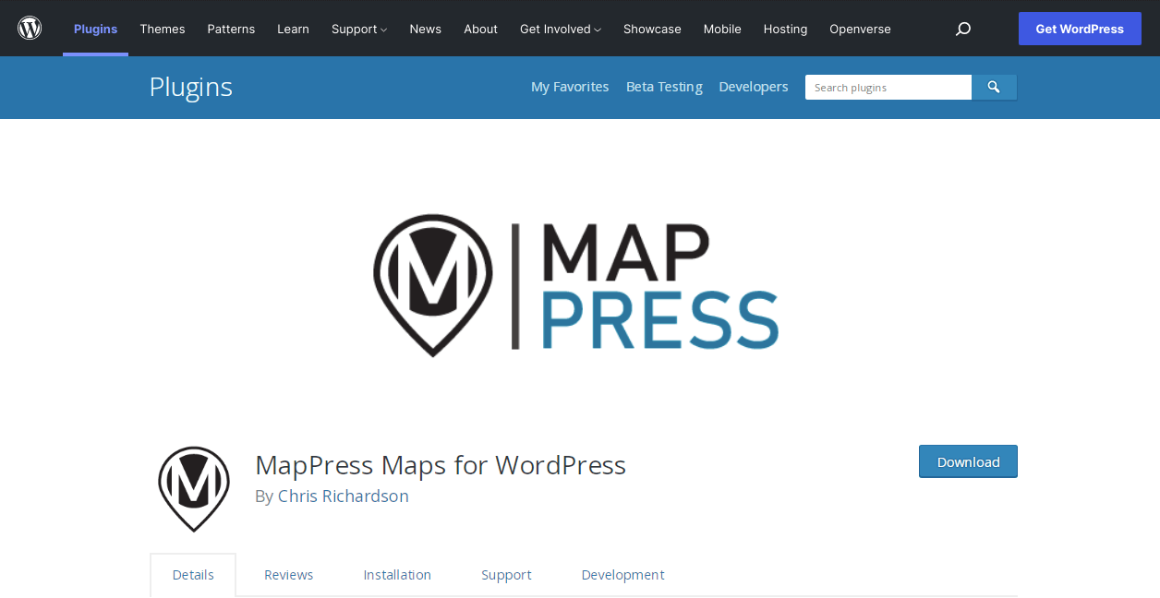1160x598 pixels.
Task: Click the MapPress plugin avatar icon
Action: [x=193, y=489]
